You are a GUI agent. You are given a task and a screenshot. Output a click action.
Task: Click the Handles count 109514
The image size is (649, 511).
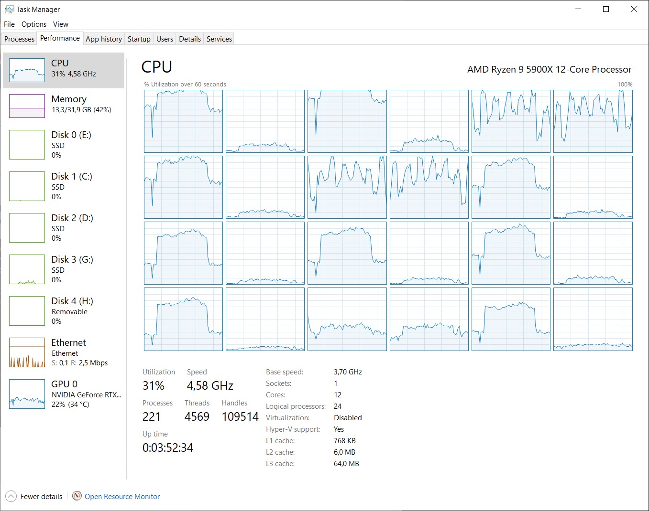[x=240, y=417]
